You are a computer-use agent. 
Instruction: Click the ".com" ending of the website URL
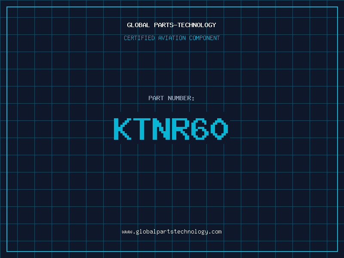(215, 232)
